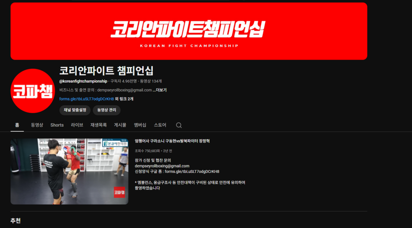Image resolution: width=412 pixels, height=228 pixels.
Task: Click the @koreanfightchampionship channel handle
Action: click(83, 81)
